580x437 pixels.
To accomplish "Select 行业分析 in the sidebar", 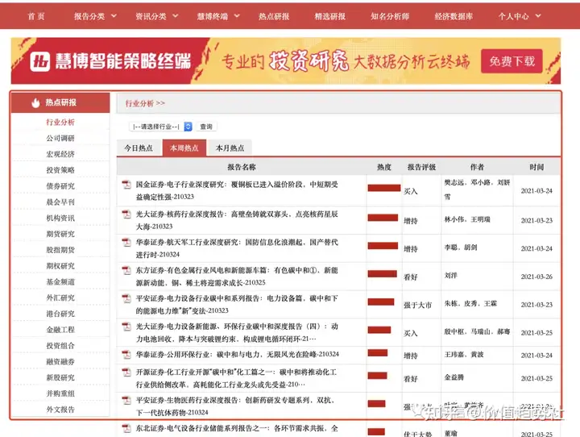I will coord(60,123).
